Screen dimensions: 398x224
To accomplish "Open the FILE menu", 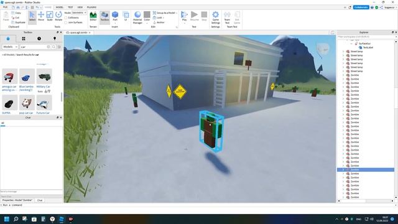I will pos(6,7).
